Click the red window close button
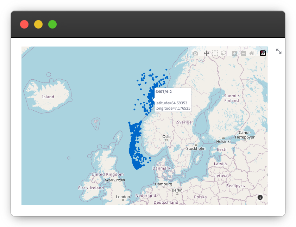This screenshot has width=296, height=227. click(24, 24)
